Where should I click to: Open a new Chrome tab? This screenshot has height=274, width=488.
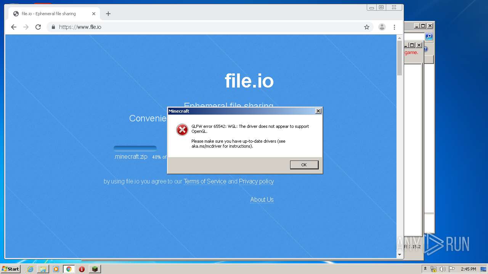[x=108, y=14]
